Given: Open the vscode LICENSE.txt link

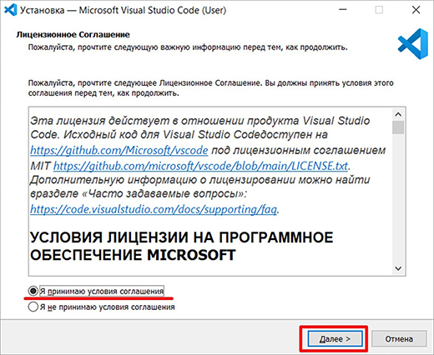Looking at the screenshot, I should click(x=200, y=166).
